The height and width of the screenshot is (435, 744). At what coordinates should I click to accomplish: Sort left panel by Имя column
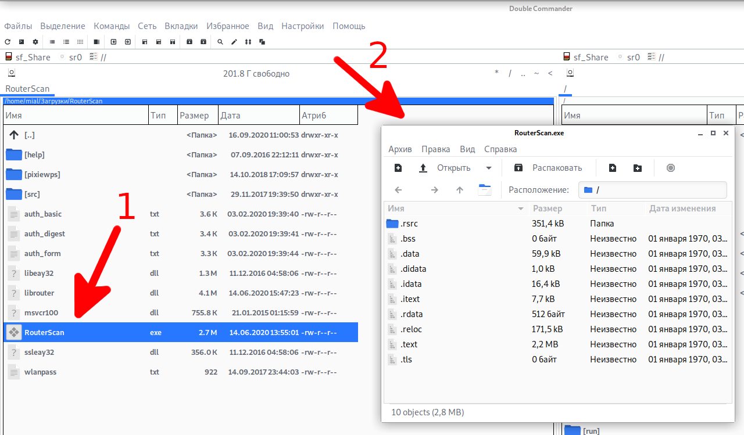76,115
